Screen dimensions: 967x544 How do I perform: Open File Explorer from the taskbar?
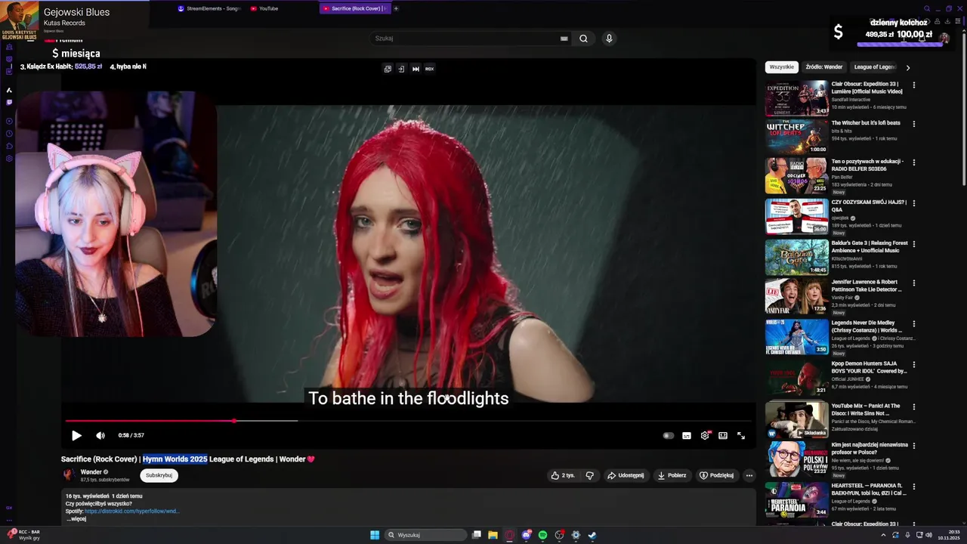tap(493, 535)
